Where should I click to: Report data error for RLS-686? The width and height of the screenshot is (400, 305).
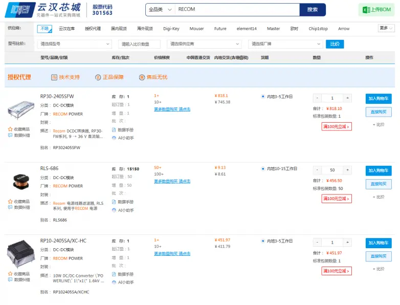coord(10,207)
